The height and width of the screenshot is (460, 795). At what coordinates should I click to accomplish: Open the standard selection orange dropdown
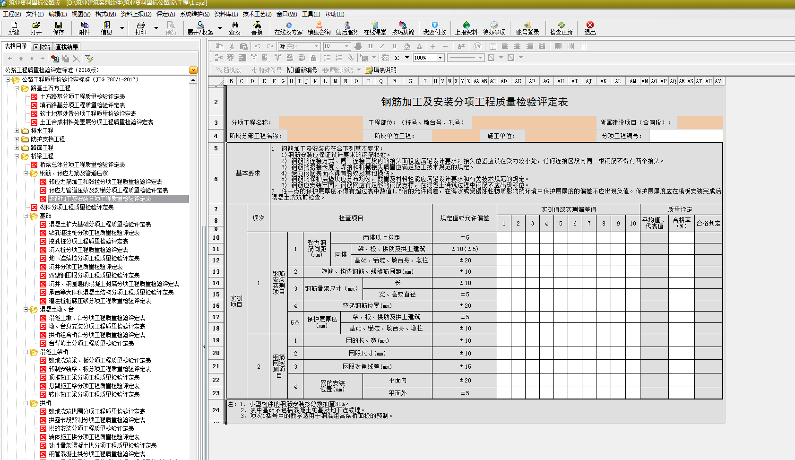[x=193, y=70]
